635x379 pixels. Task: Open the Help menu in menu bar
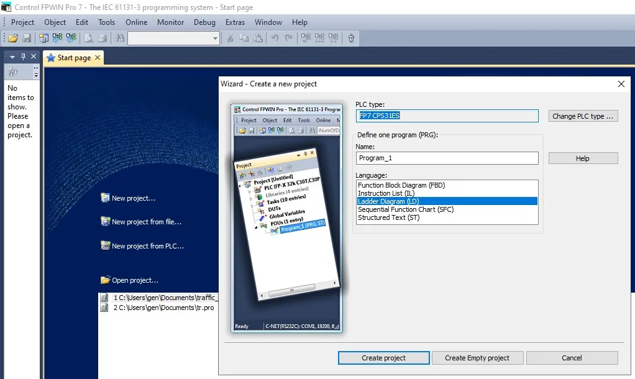point(299,22)
